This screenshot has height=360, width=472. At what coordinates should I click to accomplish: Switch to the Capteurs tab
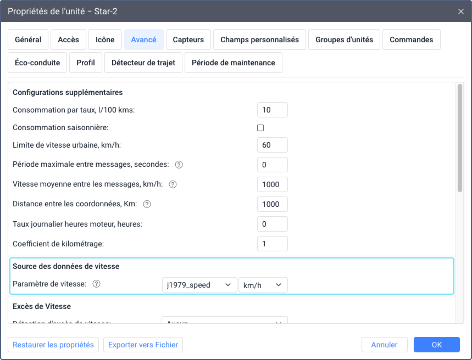188,40
